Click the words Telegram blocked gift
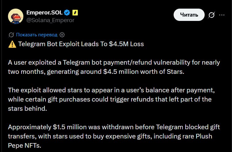The height and width of the screenshot is (152, 232). (188, 127)
